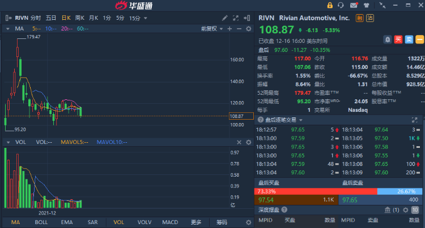Image resolution: width=425 pixels, height=228 pixels.
Task: Click the red buy button
Action: pyautogui.click(x=398, y=40)
